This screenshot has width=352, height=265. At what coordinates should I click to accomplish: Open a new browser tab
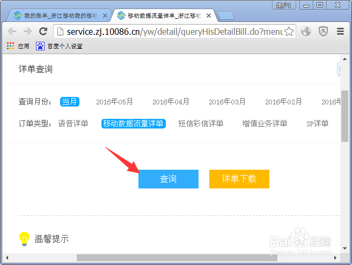226,16
